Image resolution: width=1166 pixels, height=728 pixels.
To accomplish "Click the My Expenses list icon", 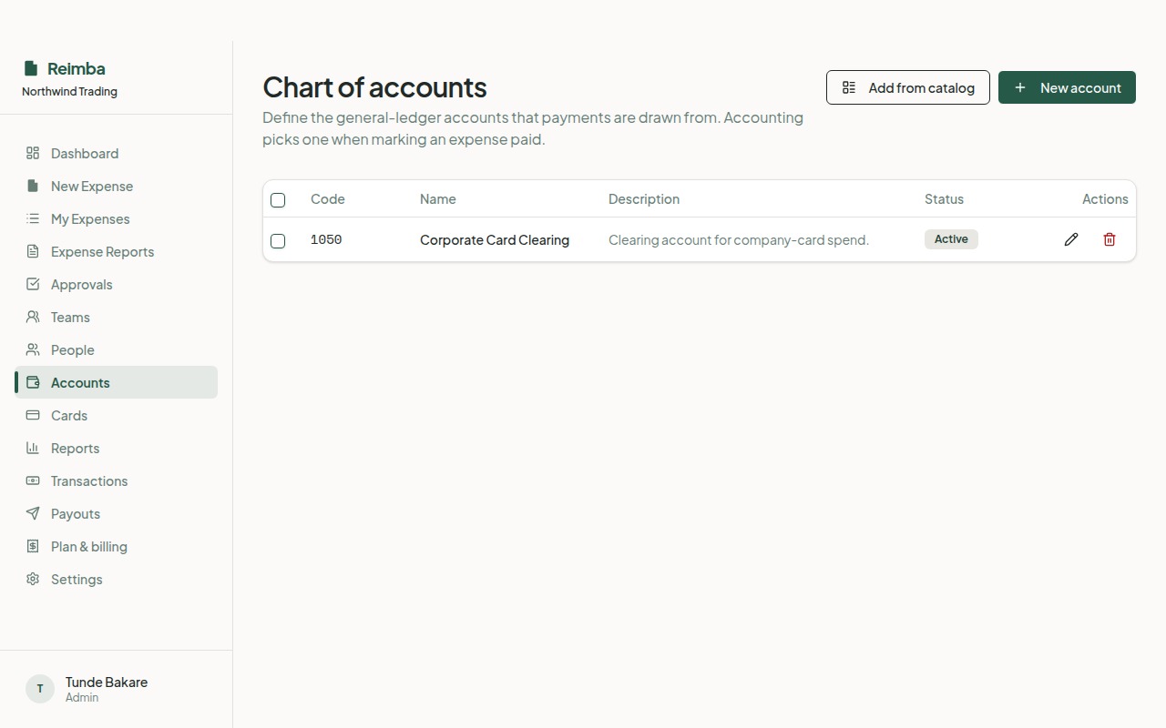I will 33,218.
